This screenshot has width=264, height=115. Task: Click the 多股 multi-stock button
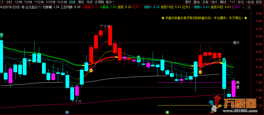205,2
